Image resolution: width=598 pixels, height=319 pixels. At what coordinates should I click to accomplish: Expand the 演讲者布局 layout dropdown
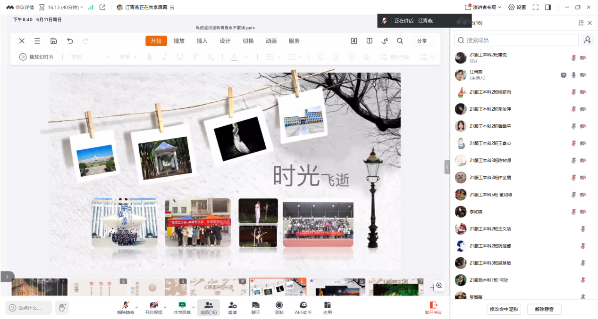(x=483, y=7)
